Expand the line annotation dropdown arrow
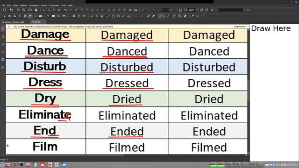 [164, 16]
